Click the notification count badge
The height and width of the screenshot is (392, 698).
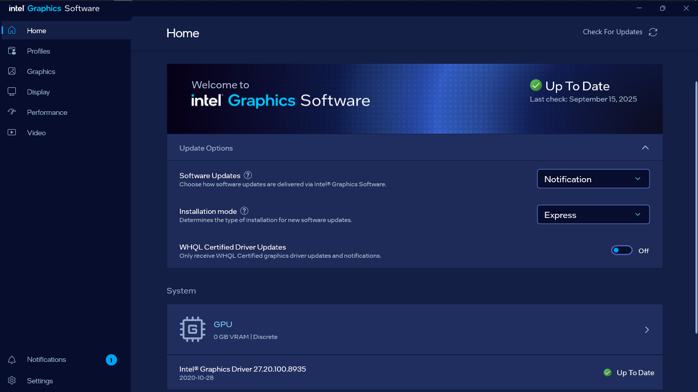[111, 360]
